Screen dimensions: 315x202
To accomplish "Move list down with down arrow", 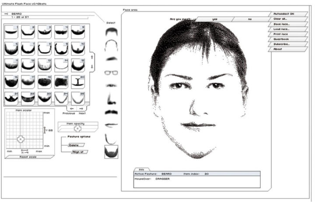I will coord(92,66).
